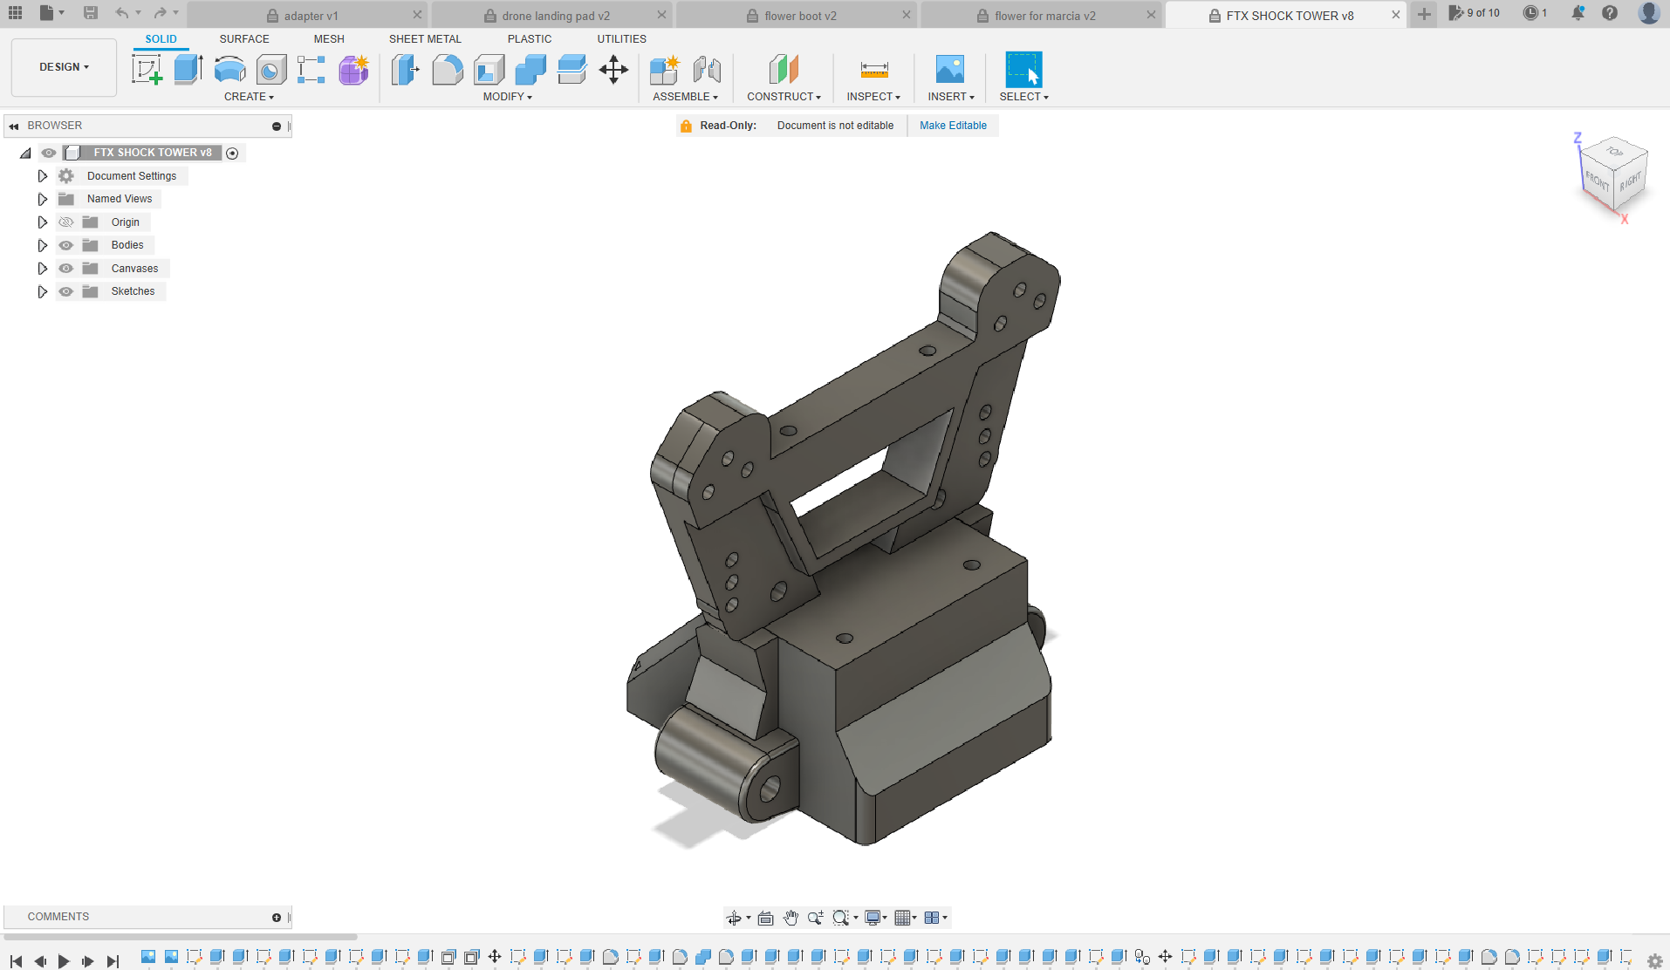Switch to the PLASTIC tab
Image resolution: width=1670 pixels, height=970 pixels.
pos(530,39)
